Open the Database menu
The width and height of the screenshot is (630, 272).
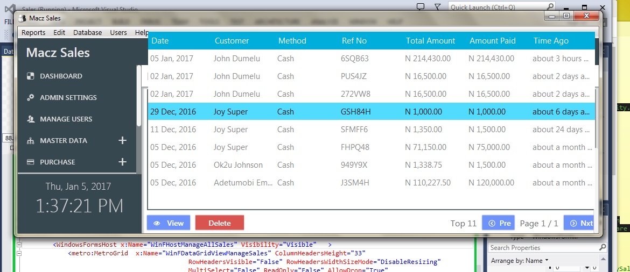[x=88, y=32]
